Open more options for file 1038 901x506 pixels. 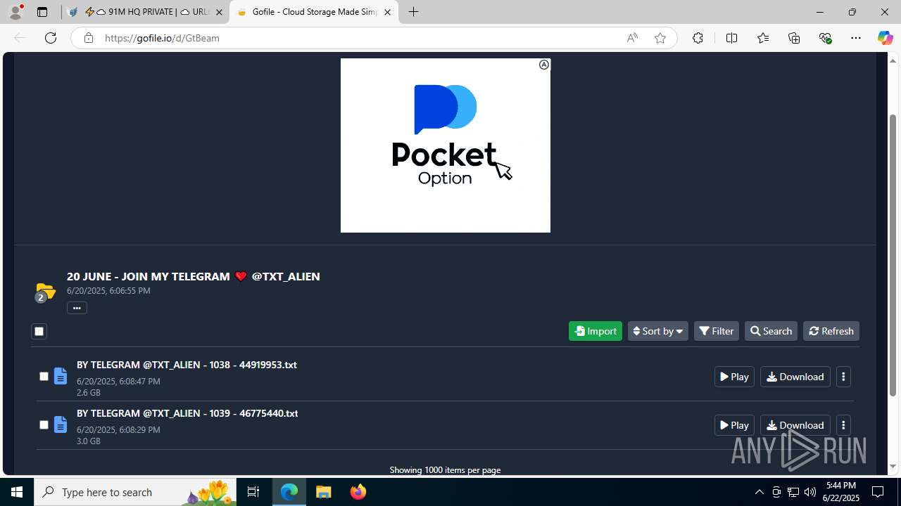click(x=843, y=377)
